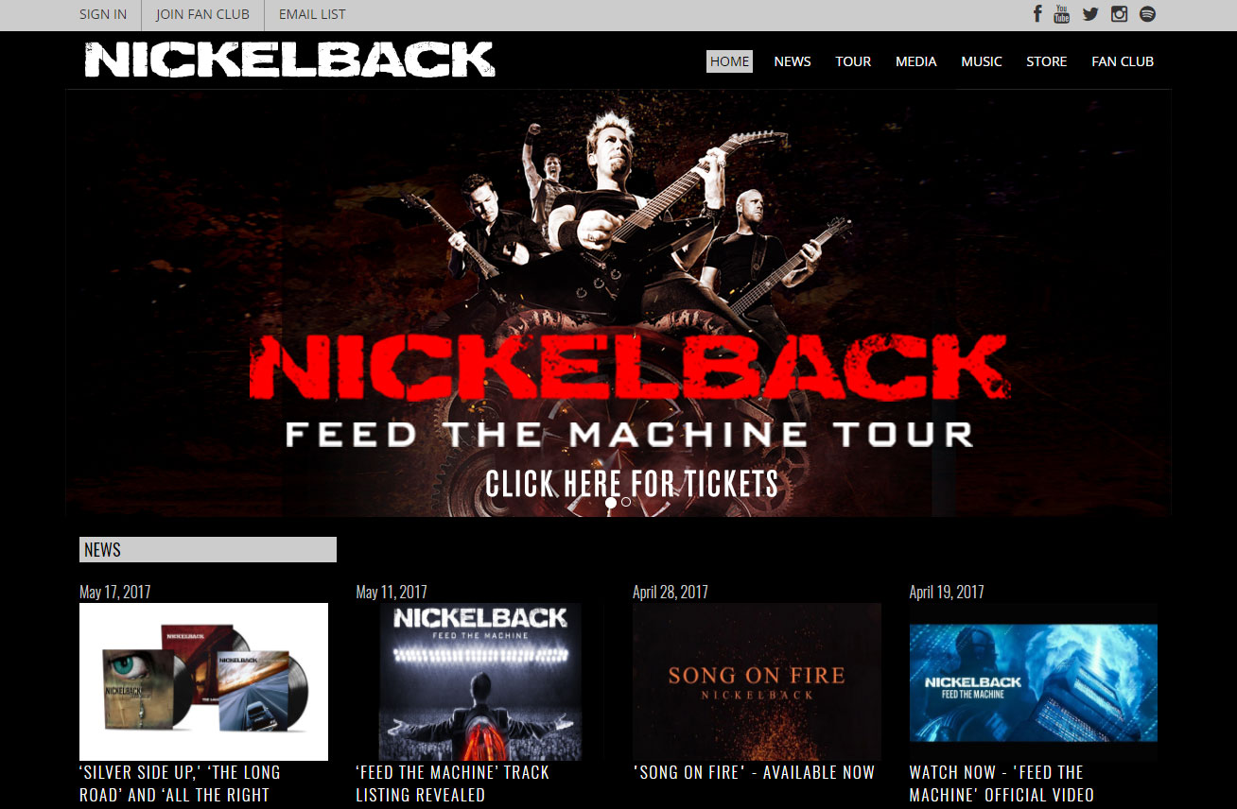Click JOIN FAN CLUB link
Image resolution: width=1237 pixels, height=809 pixels.
coord(202,14)
